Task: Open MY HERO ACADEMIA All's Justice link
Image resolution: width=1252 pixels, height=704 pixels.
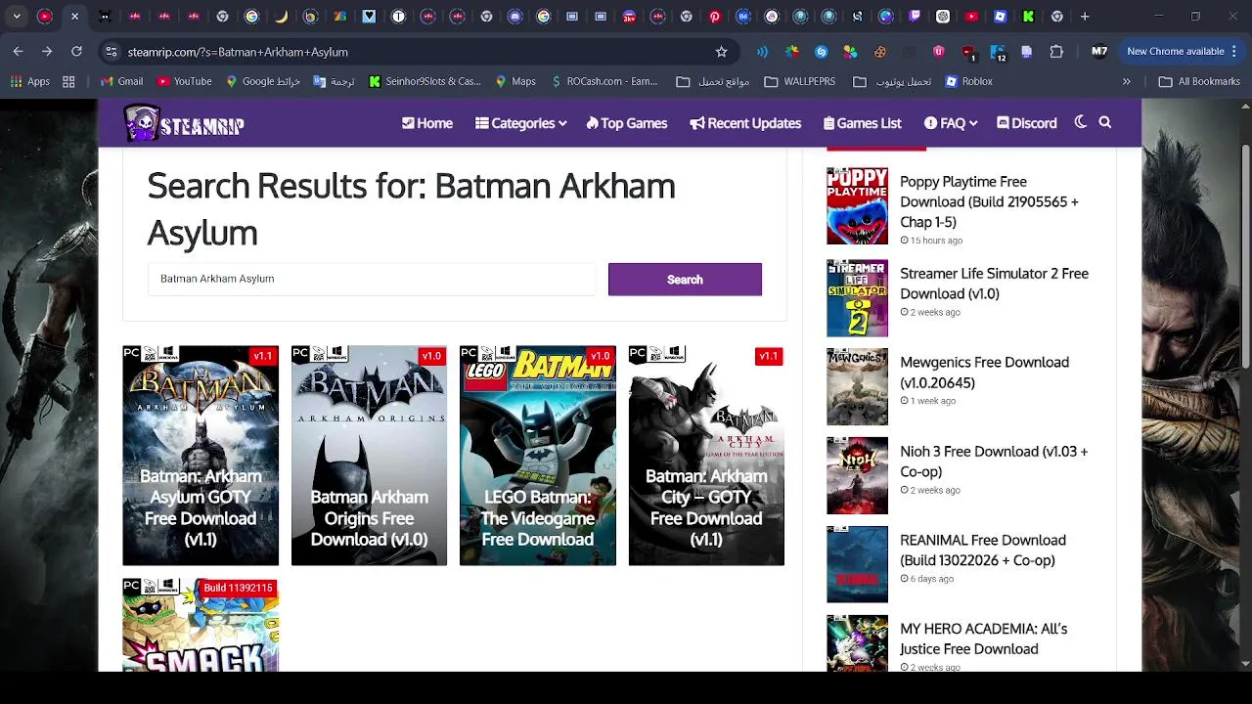Action: tap(983, 638)
